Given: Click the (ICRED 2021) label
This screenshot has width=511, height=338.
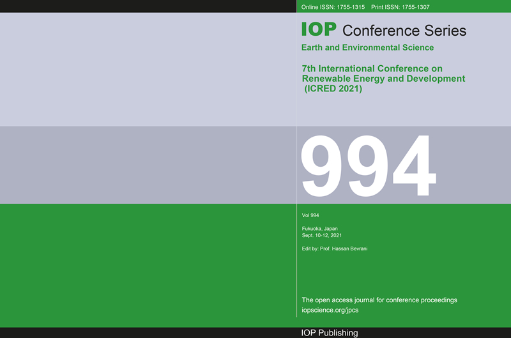Looking at the screenshot, I should point(333,89).
